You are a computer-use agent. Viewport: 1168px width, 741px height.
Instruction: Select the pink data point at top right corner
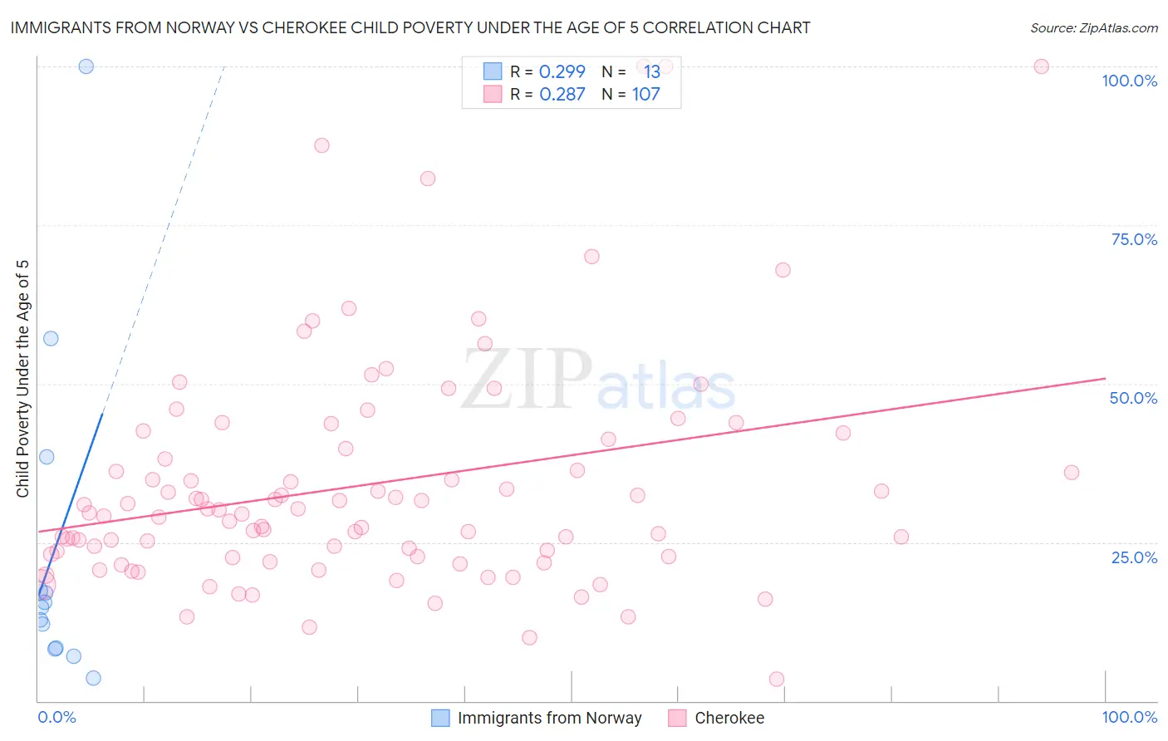click(x=1041, y=66)
